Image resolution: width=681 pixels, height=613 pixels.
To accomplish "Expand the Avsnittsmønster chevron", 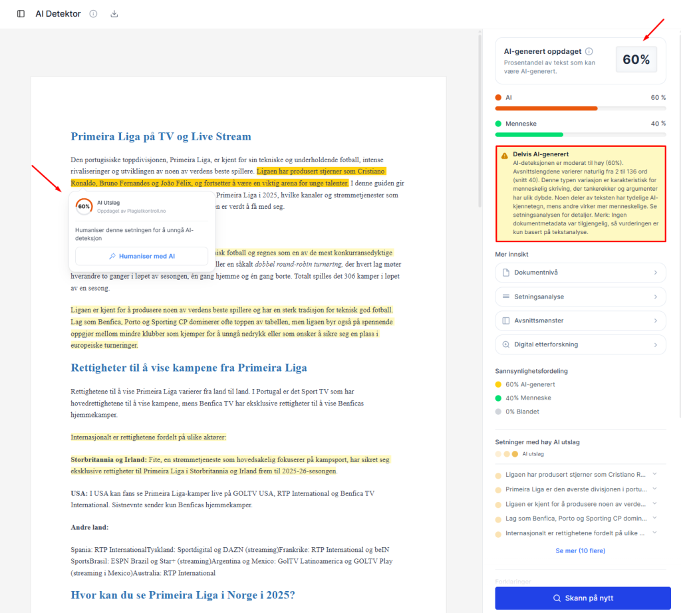I will [655, 320].
